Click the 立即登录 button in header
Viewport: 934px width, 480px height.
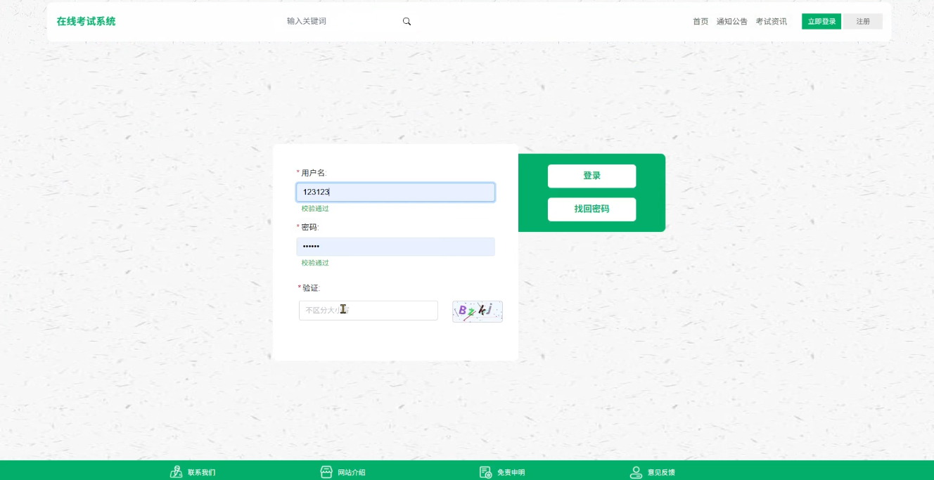(821, 22)
